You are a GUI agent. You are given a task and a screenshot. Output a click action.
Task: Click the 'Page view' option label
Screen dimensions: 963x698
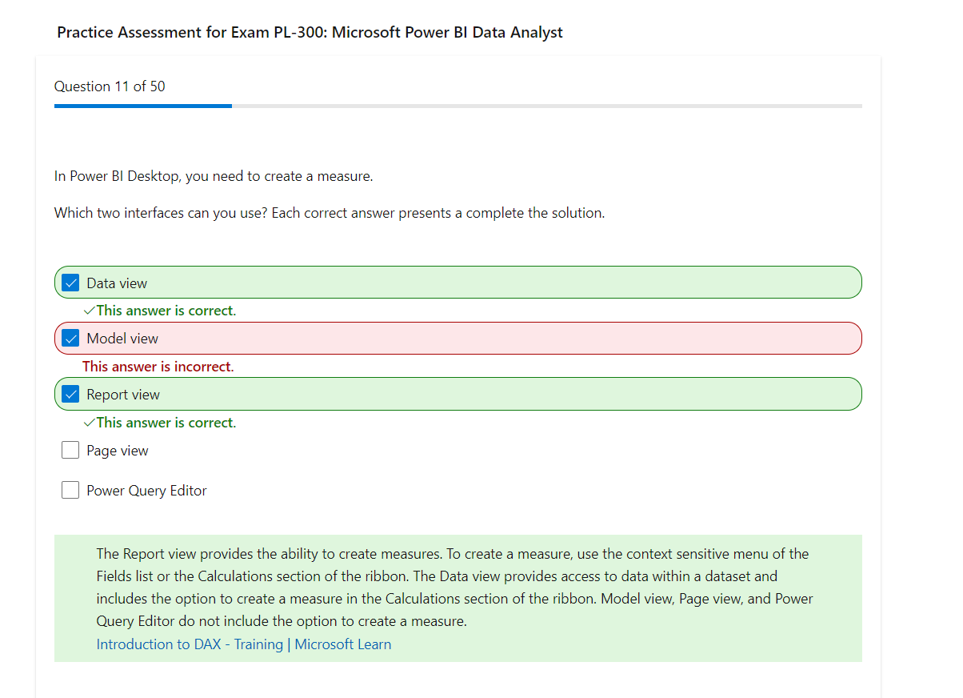coord(118,451)
